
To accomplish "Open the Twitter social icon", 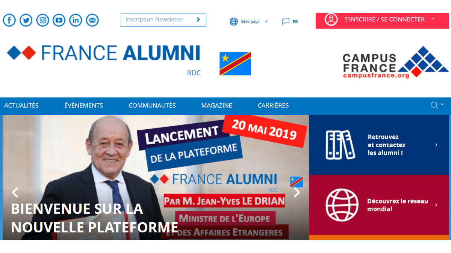I will tap(26, 20).
